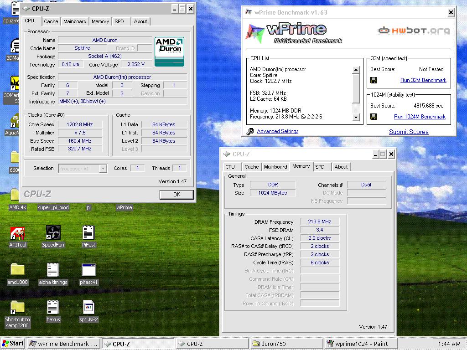Click the save icon beside 32M Best Score
This screenshot has height=350, width=467.
(374, 80)
